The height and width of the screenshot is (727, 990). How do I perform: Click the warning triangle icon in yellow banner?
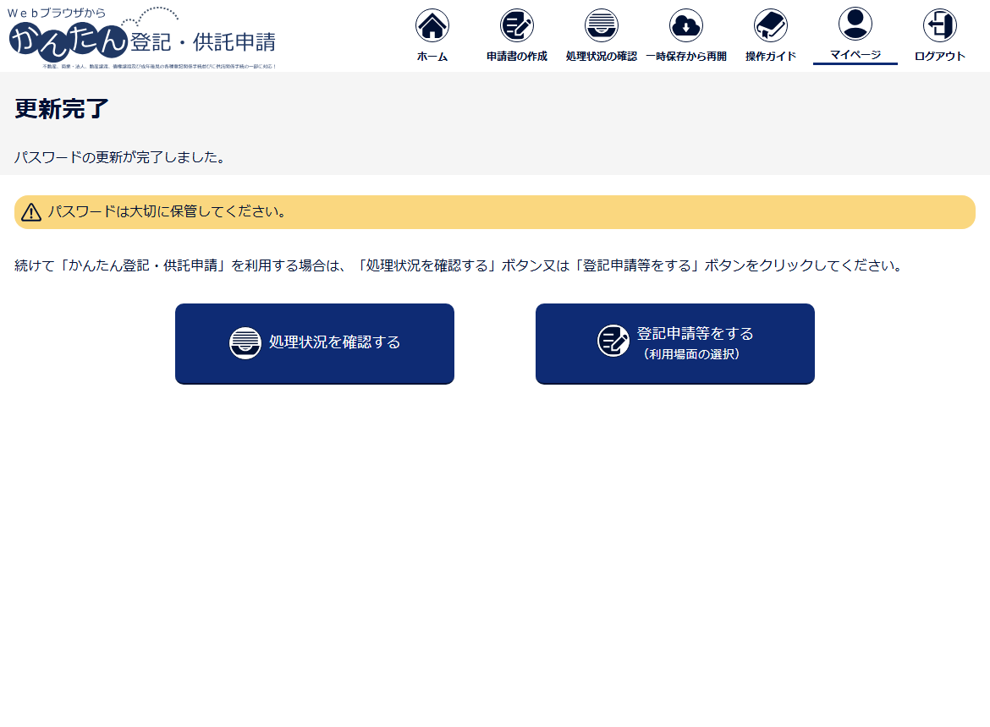click(31, 212)
